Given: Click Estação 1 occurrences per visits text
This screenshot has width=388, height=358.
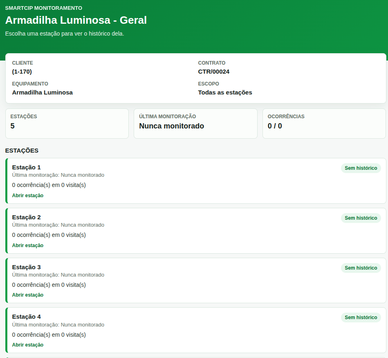Looking at the screenshot, I should pos(49,185).
